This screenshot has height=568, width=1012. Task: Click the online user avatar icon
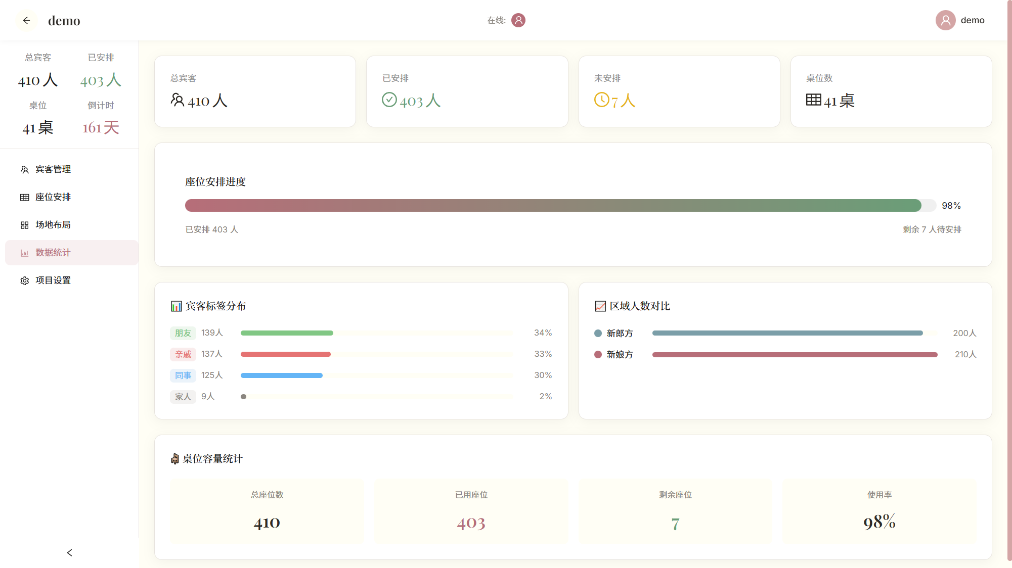pos(518,20)
